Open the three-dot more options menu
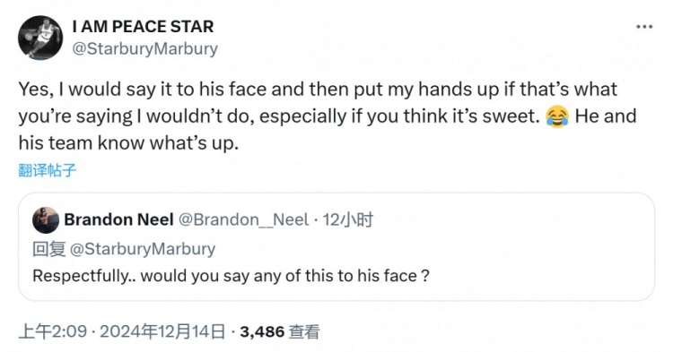Image resolution: width=673 pixels, height=352 pixels. click(644, 27)
